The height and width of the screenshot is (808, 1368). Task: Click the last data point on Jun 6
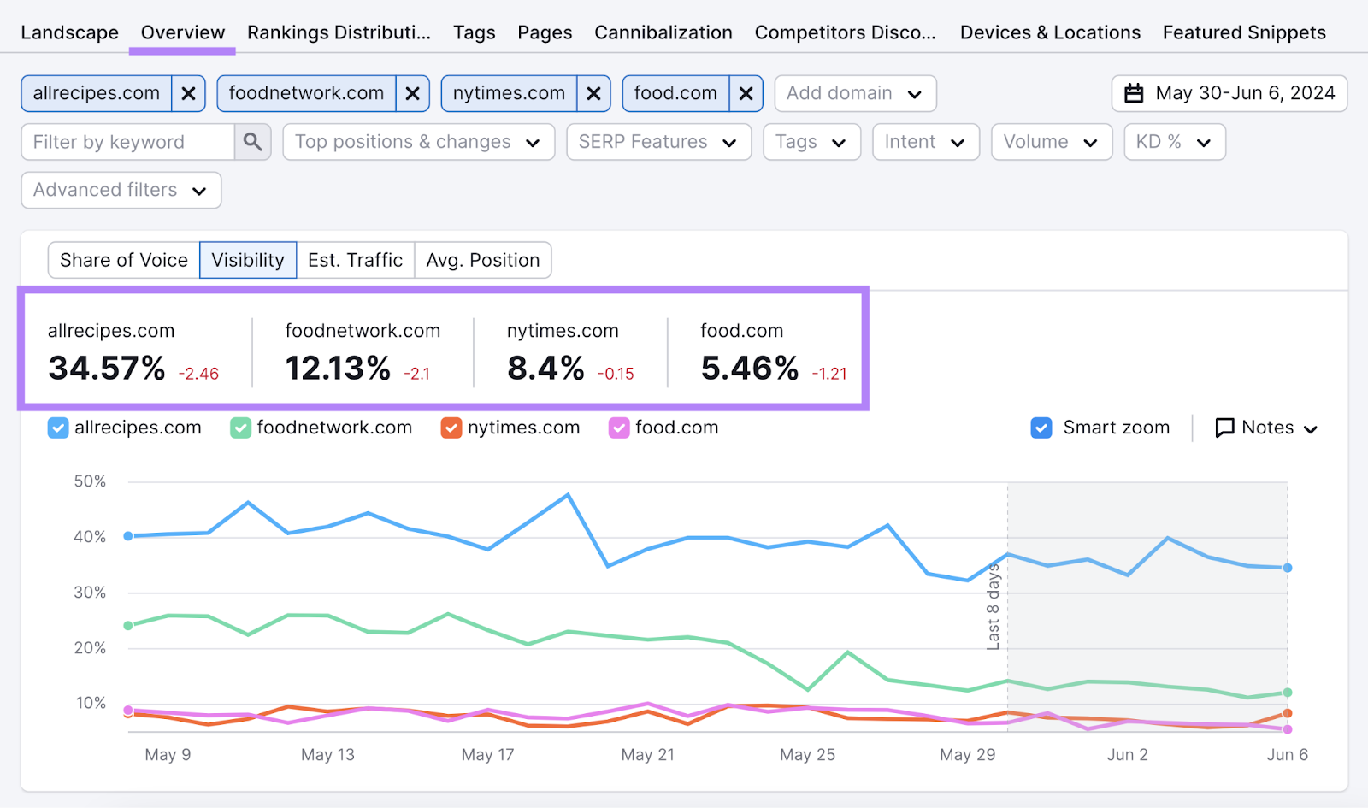pos(1286,567)
